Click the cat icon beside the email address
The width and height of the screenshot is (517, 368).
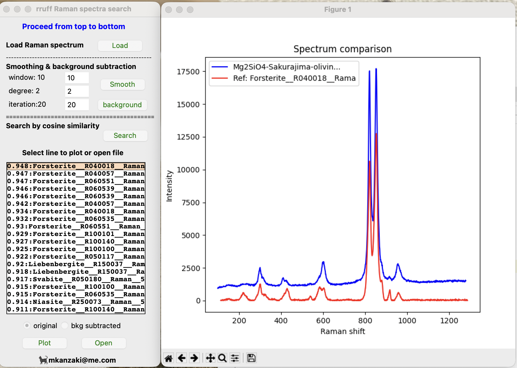point(43,360)
